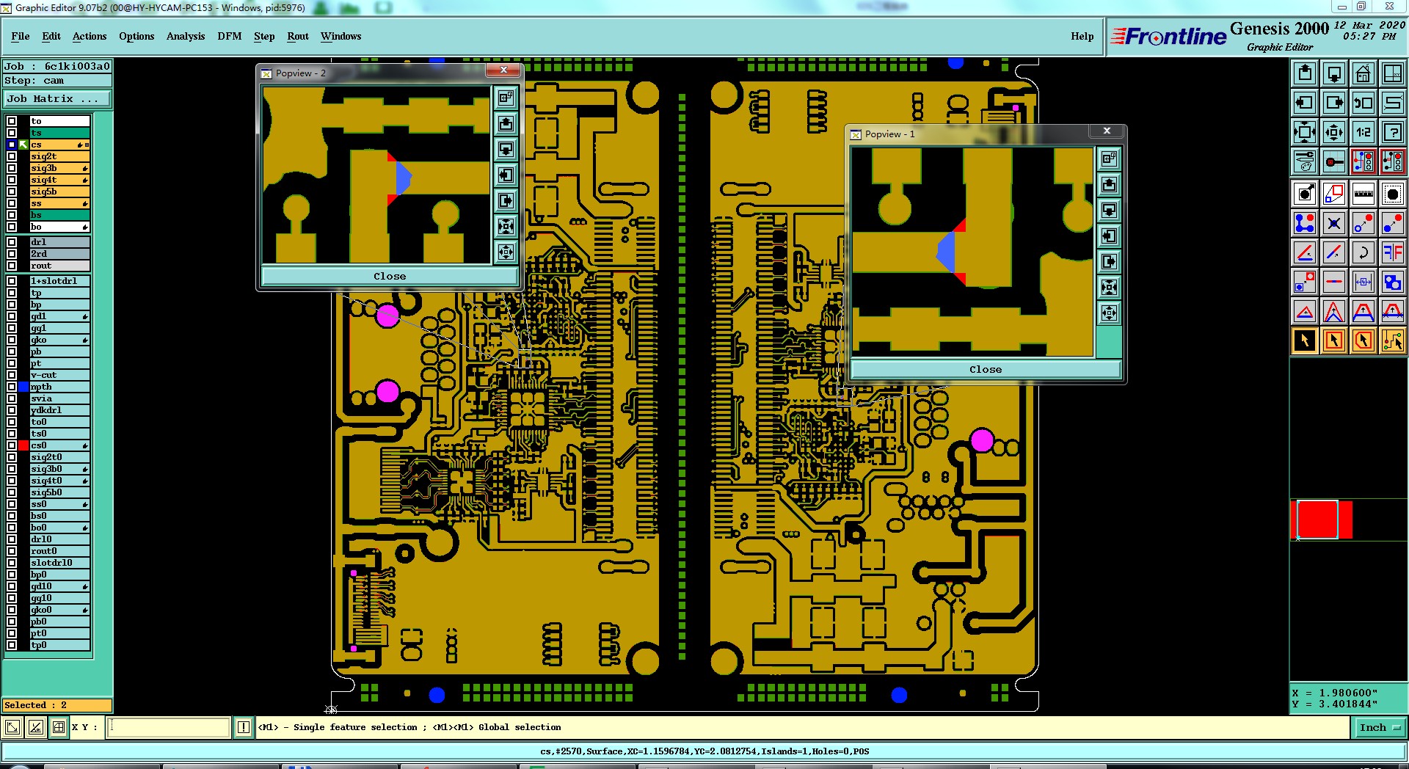Open the Job Matrix button
Screen dimensions: 1409x769
57,98
